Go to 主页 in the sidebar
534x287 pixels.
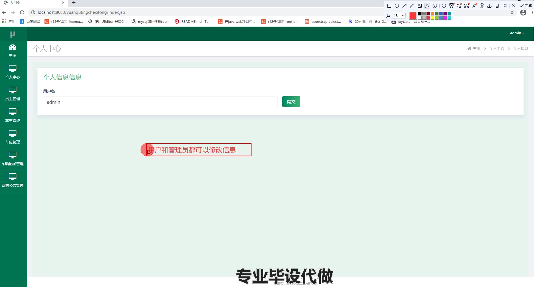coord(13,51)
